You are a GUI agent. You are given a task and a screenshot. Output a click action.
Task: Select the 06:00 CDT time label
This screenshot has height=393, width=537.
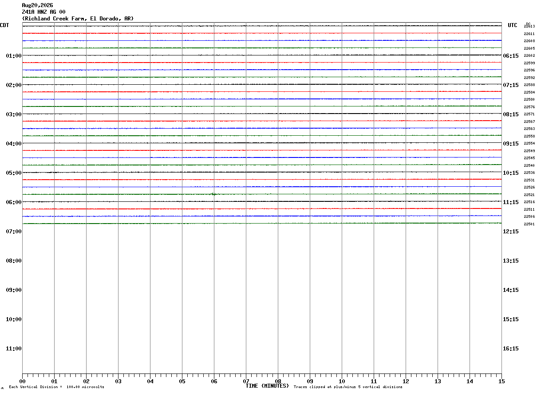[14, 202]
